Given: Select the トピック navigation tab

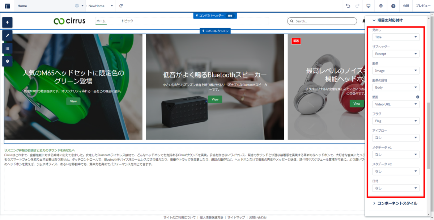Looking at the screenshot, I should pyautogui.click(x=127, y=21).
